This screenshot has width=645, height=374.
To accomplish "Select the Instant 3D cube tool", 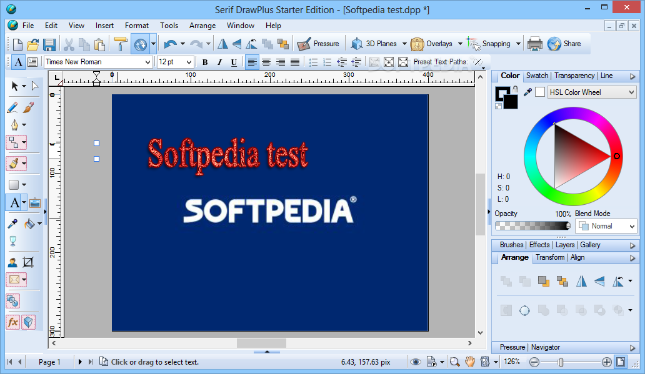I will point(28,322).
